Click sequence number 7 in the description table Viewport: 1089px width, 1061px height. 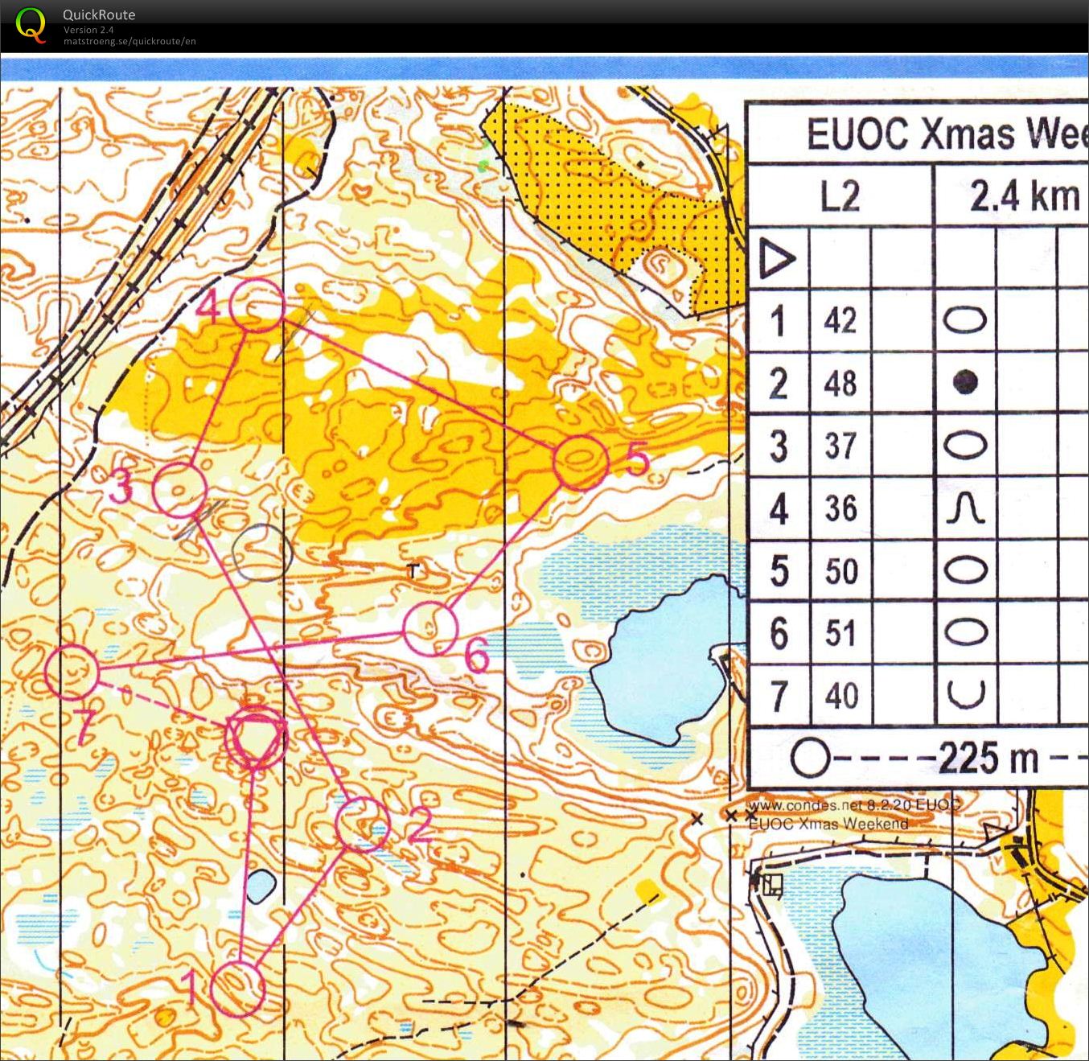[779, 696]
